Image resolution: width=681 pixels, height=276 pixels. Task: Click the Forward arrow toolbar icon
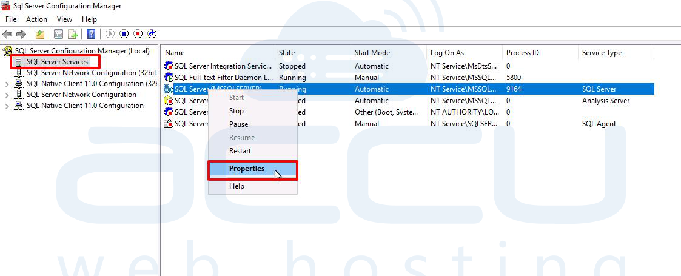(21, 34)
